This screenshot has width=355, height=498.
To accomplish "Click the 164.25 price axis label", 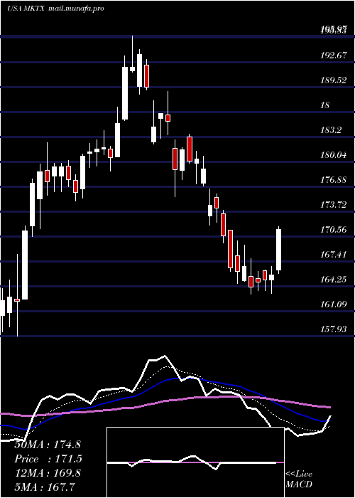I will pyautogui.click(x=333, y=280).
